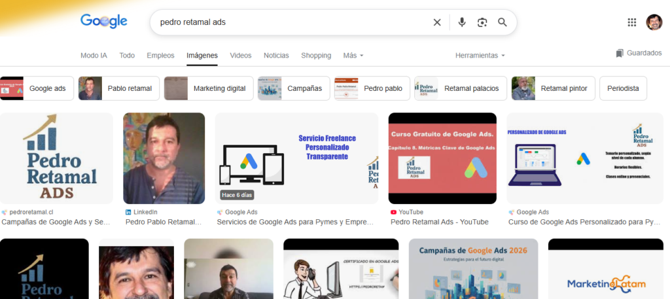Open the Pedro Retamal Ads - YouTube link
The image size is (670, 299).
point(439,222)
